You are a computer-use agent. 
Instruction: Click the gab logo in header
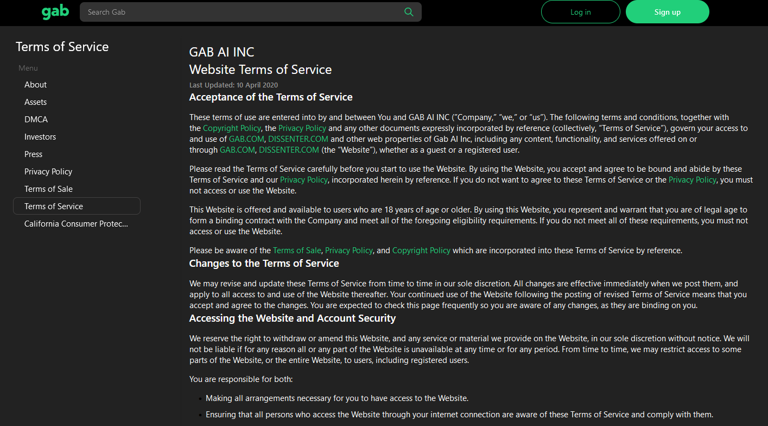pos(55,12)
